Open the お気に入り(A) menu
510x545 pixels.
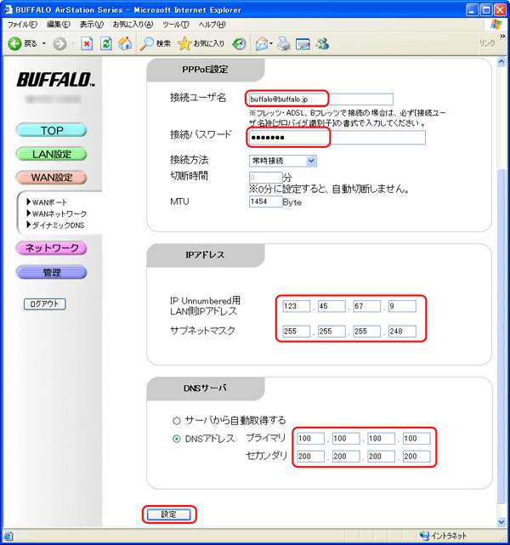(133, 25)
